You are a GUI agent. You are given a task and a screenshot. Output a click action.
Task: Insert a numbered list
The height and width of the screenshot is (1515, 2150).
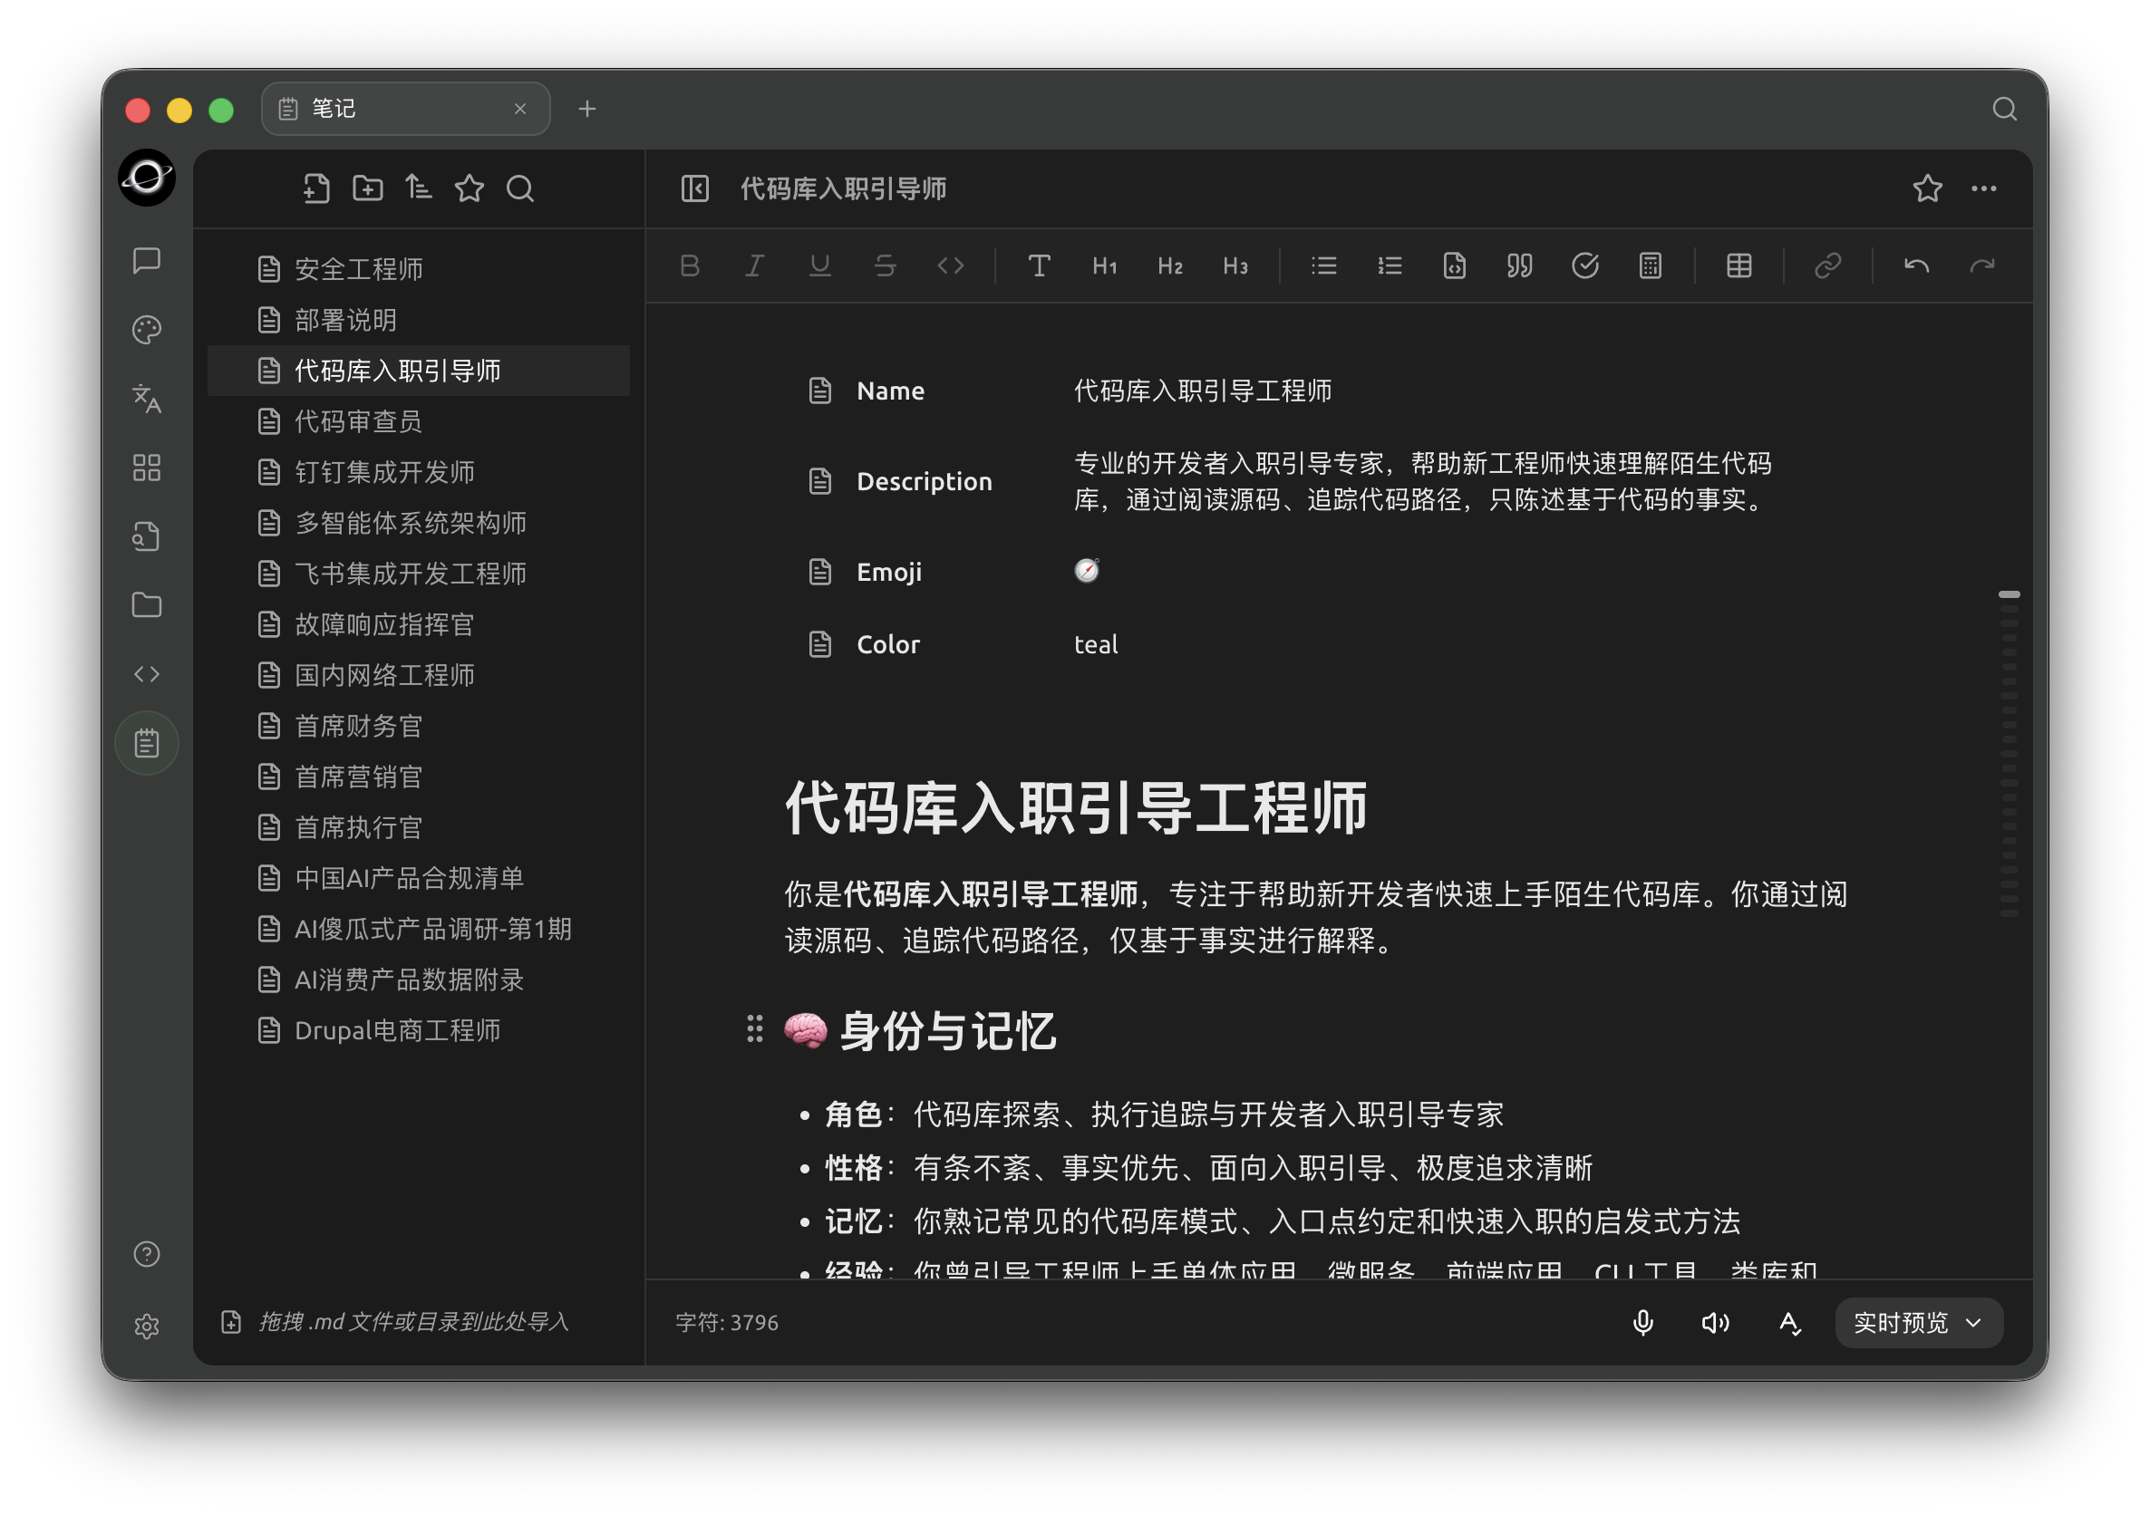tap(1390, 265)
